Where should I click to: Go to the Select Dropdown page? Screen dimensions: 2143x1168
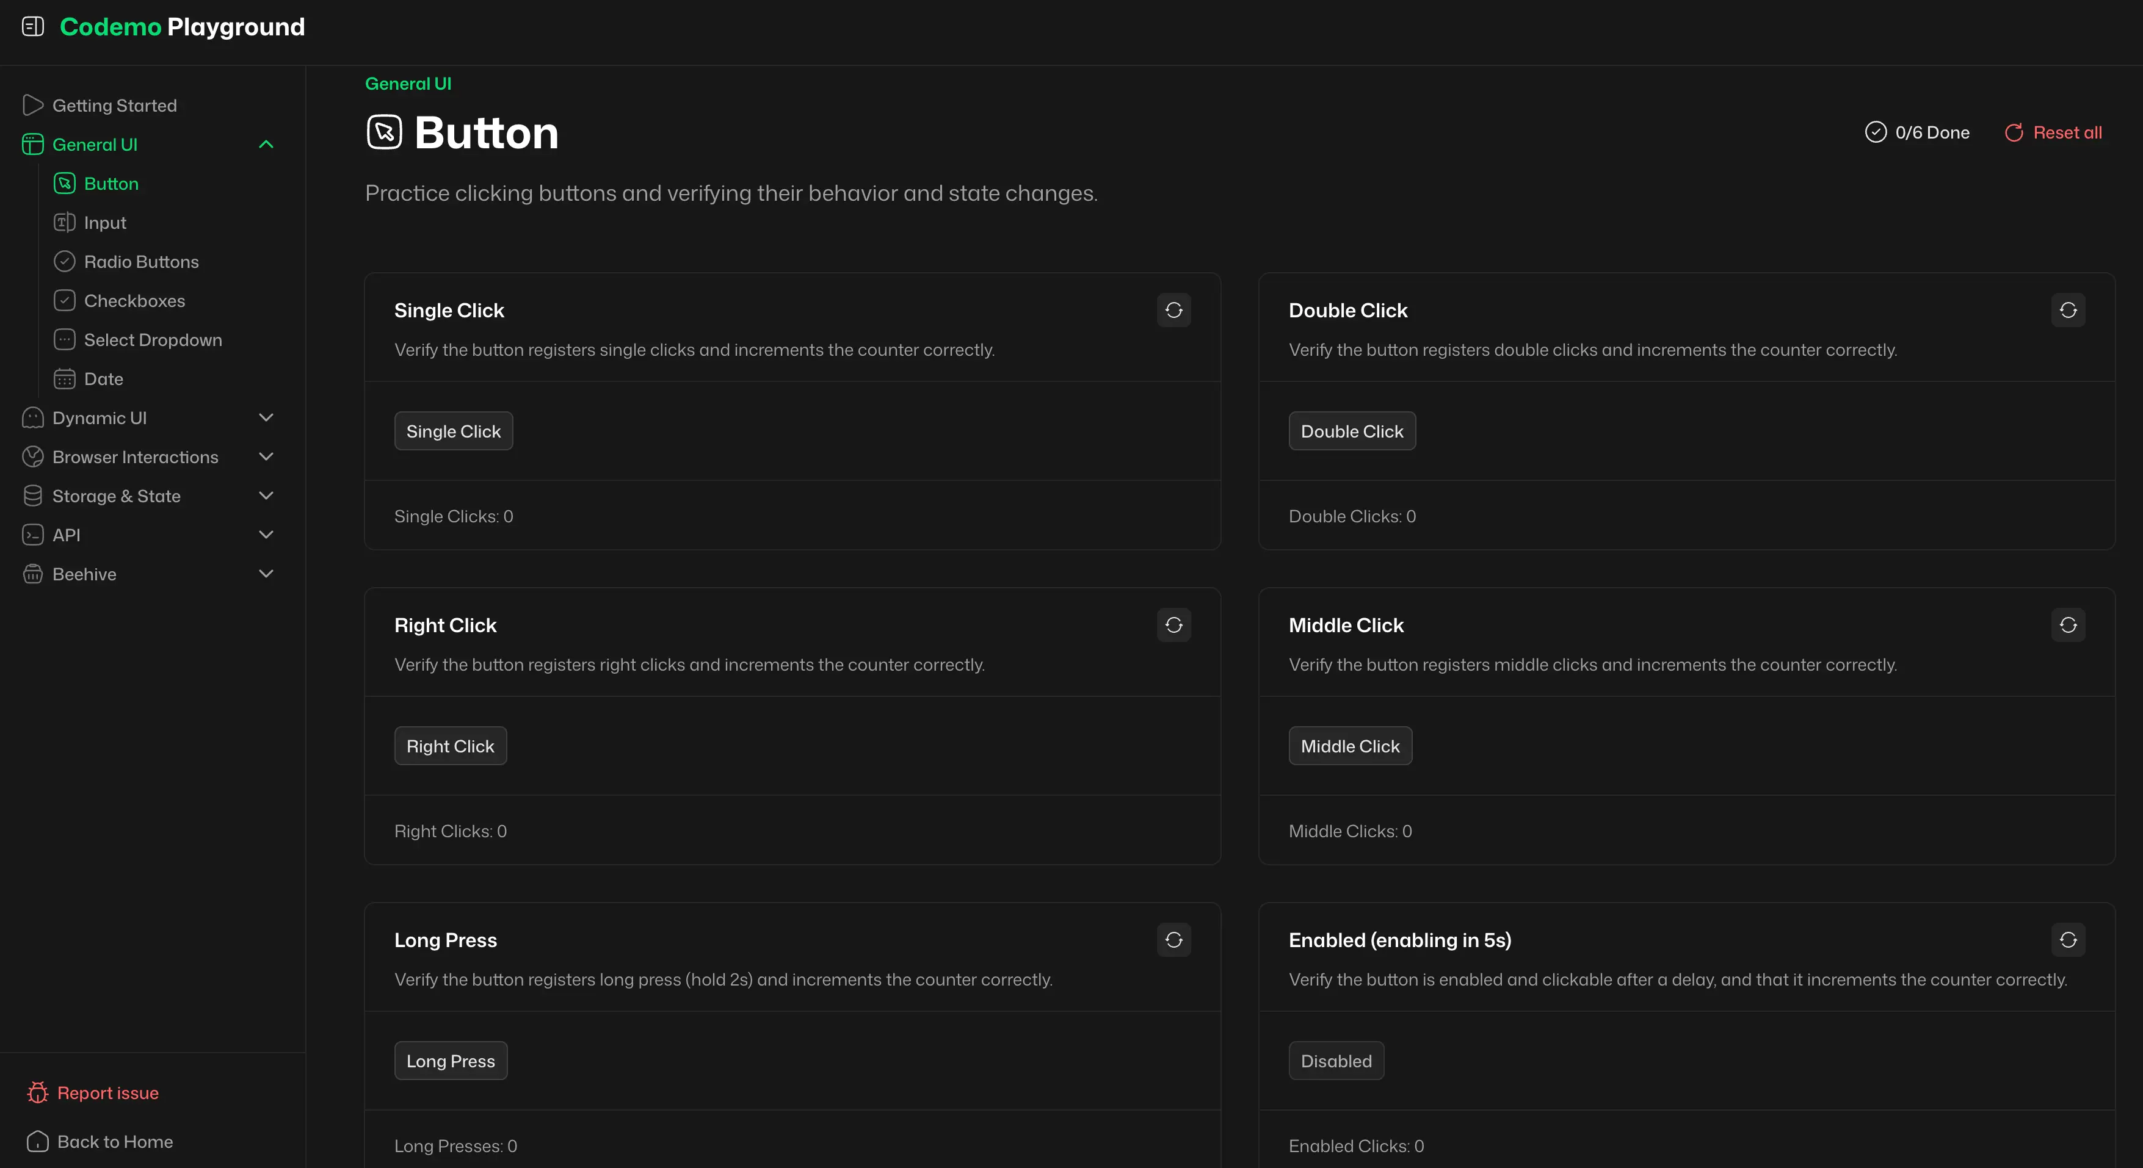pyautogui.click(x=153, y=340)
